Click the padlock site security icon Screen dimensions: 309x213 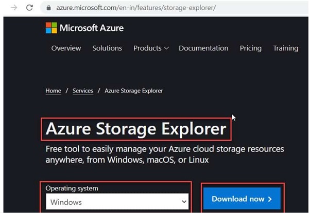pyautogui.click(x=48, y=8)
